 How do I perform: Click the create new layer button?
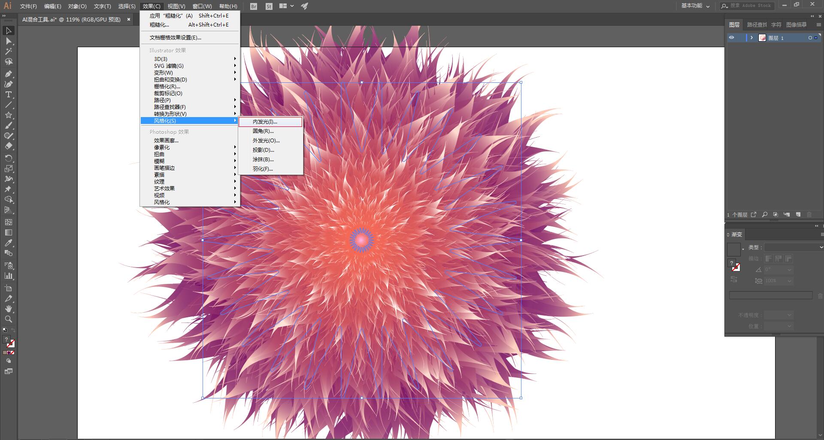[x=798, y=214]
